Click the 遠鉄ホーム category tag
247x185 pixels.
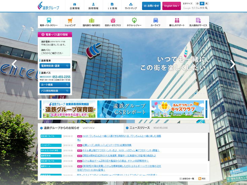coord(51,166)
